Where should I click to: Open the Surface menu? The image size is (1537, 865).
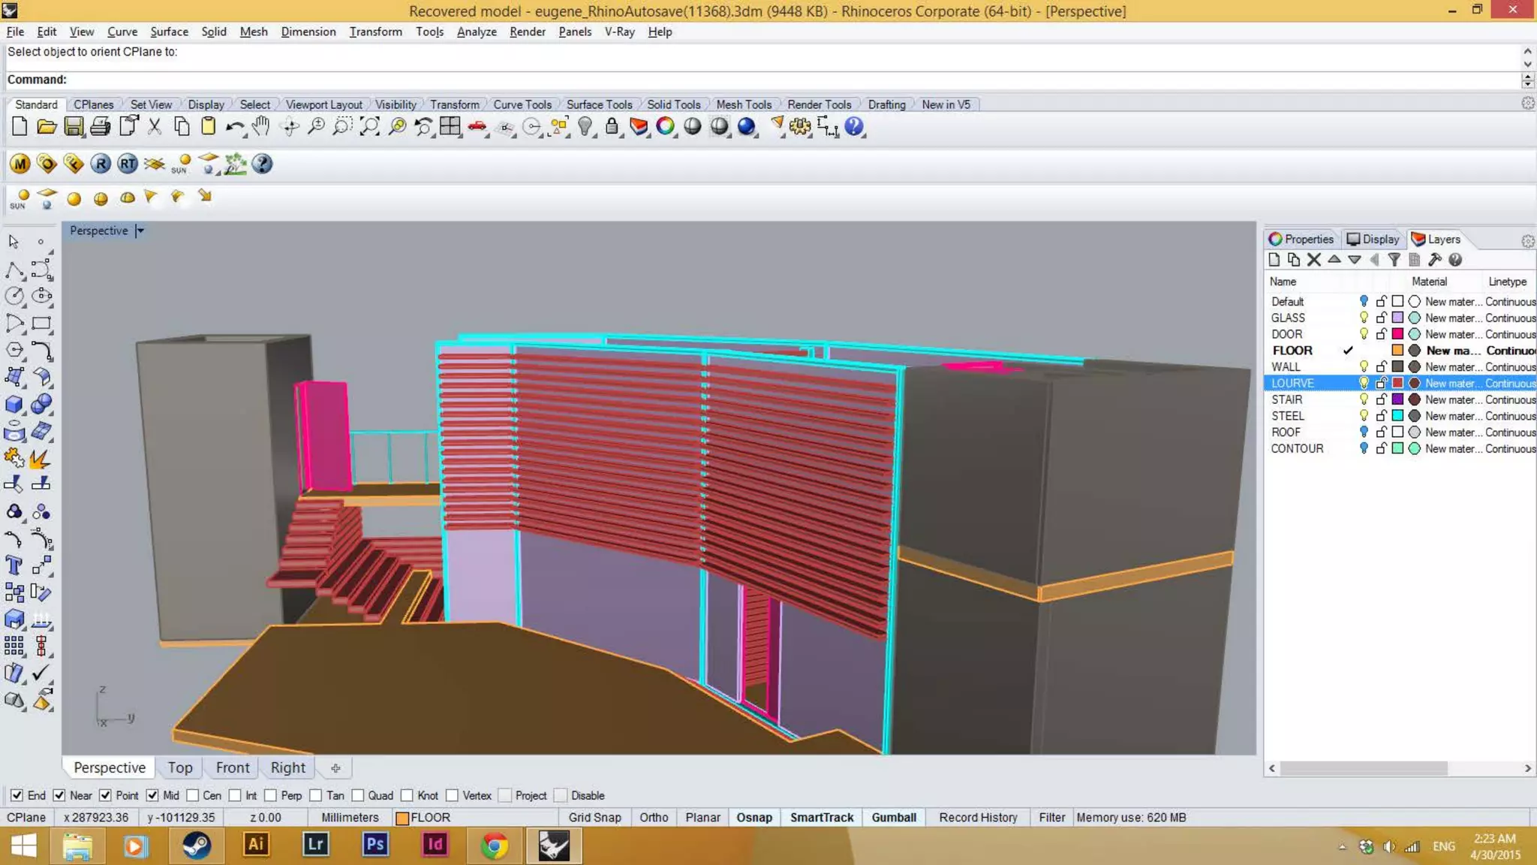click(x=169, y=32)
